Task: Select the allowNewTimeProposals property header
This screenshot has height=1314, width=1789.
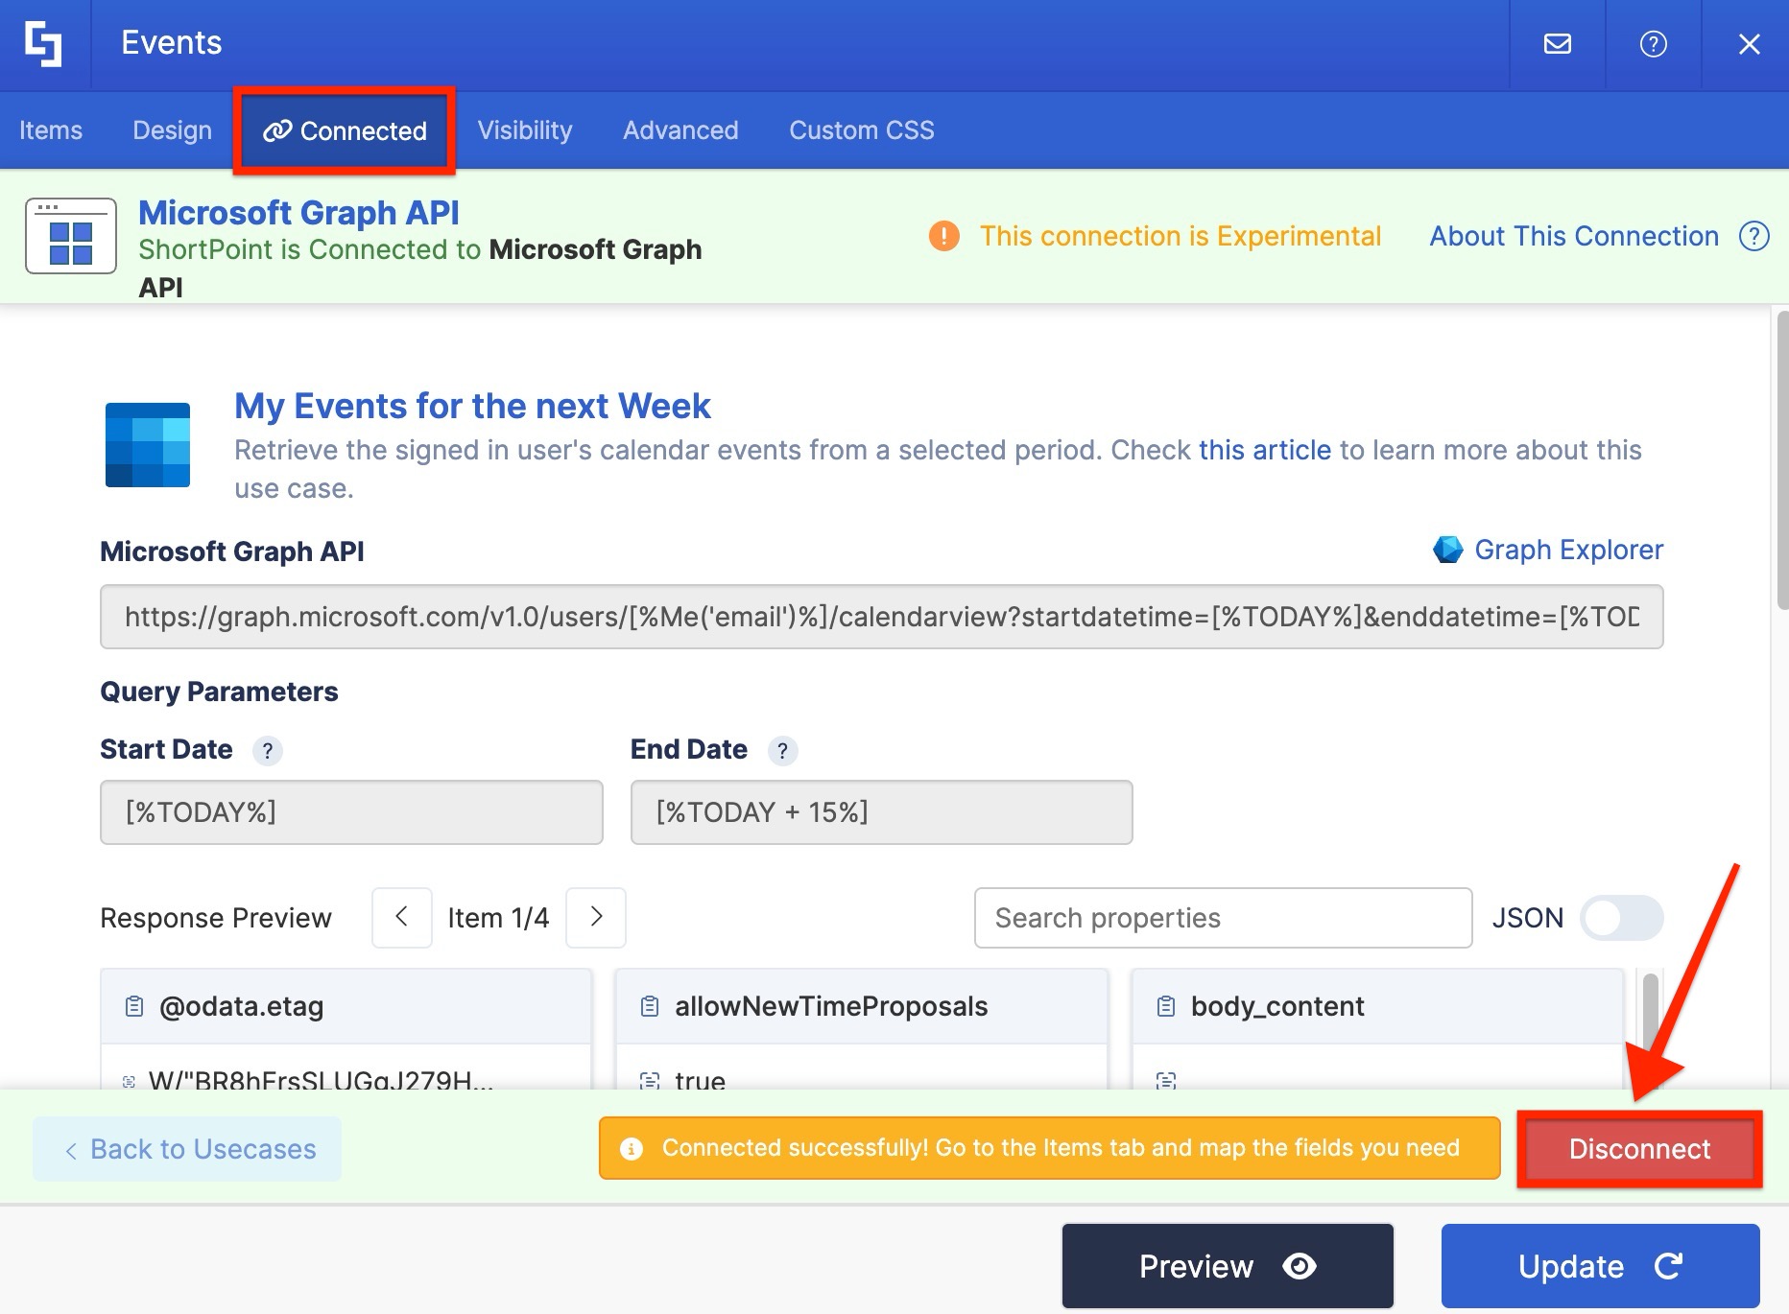Action: point(862,1006)
